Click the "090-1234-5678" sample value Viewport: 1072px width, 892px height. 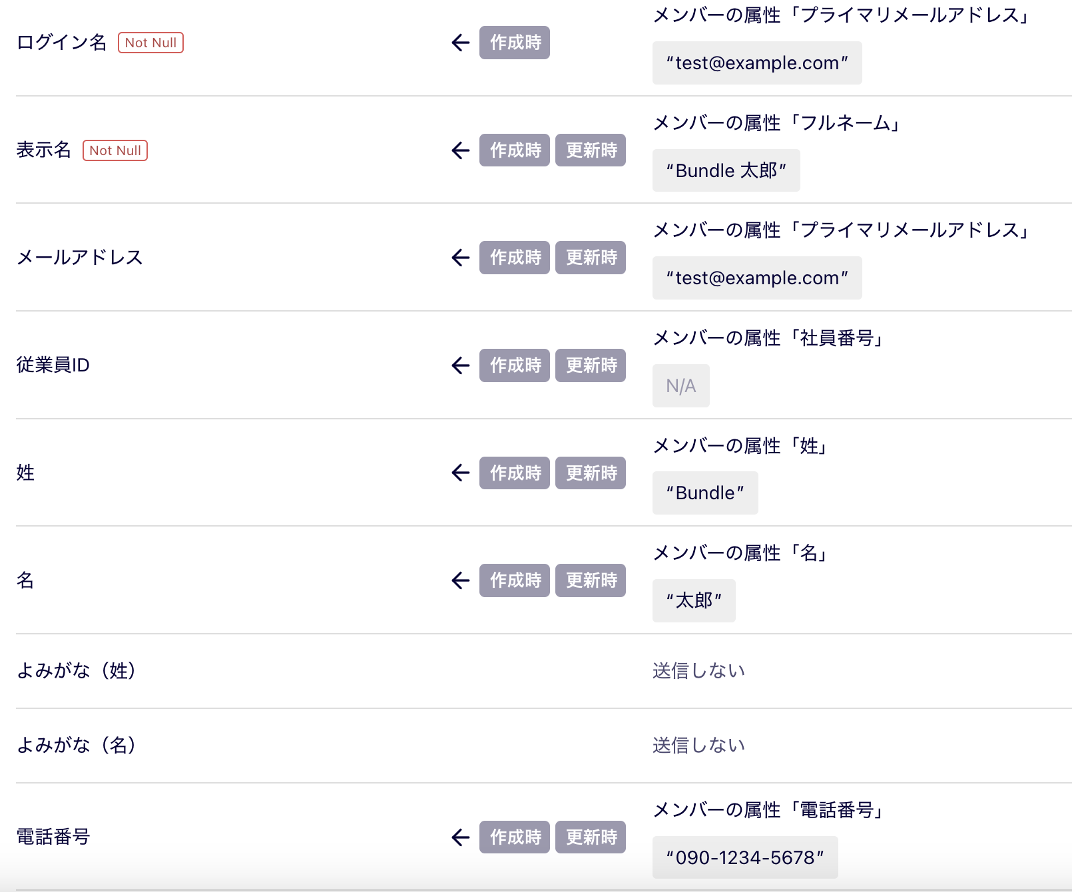click(x=745, y=858)
